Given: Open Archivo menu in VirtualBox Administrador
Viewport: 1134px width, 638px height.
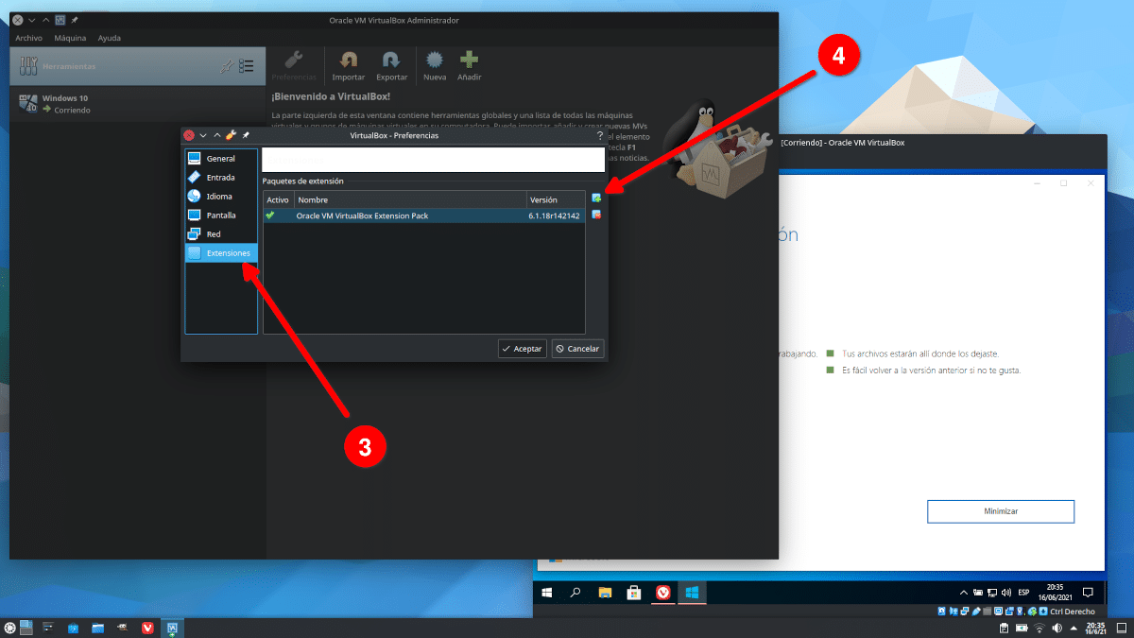Looking at the screenshot, I should click(28, 38).
